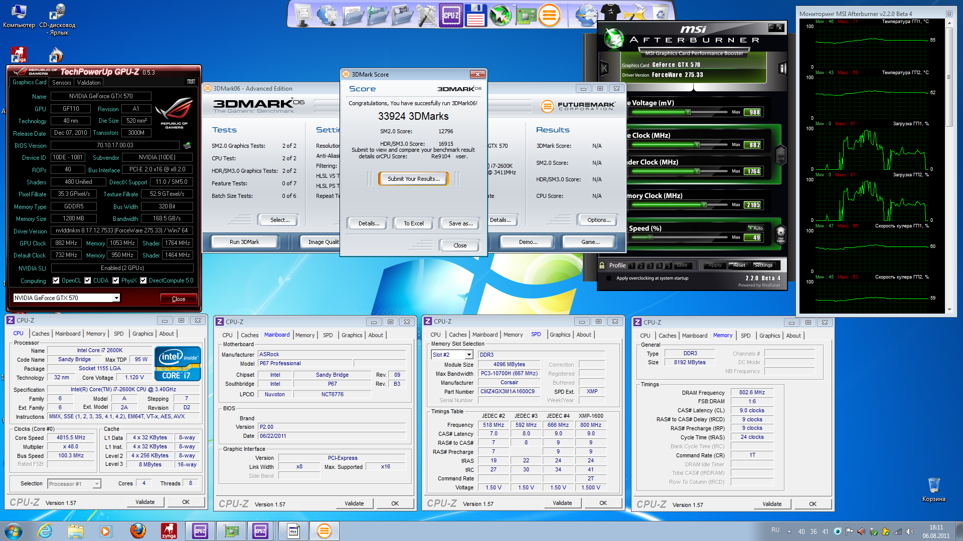Switch to the Sensors tab in GPU-Z

click(x=62, y=83)
